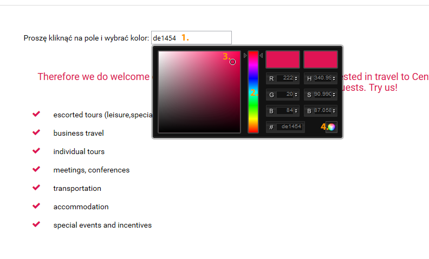The image size is (429, 259).
Task: Click the 'accommodation' list item
Action: click(81, 207)
